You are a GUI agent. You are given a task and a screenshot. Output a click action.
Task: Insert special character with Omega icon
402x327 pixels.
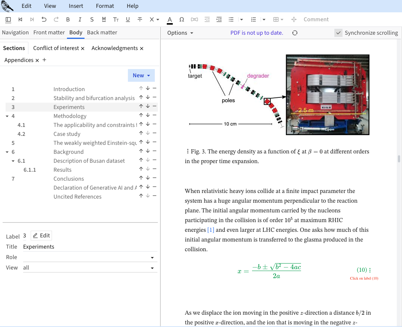(x=182, y=19)
